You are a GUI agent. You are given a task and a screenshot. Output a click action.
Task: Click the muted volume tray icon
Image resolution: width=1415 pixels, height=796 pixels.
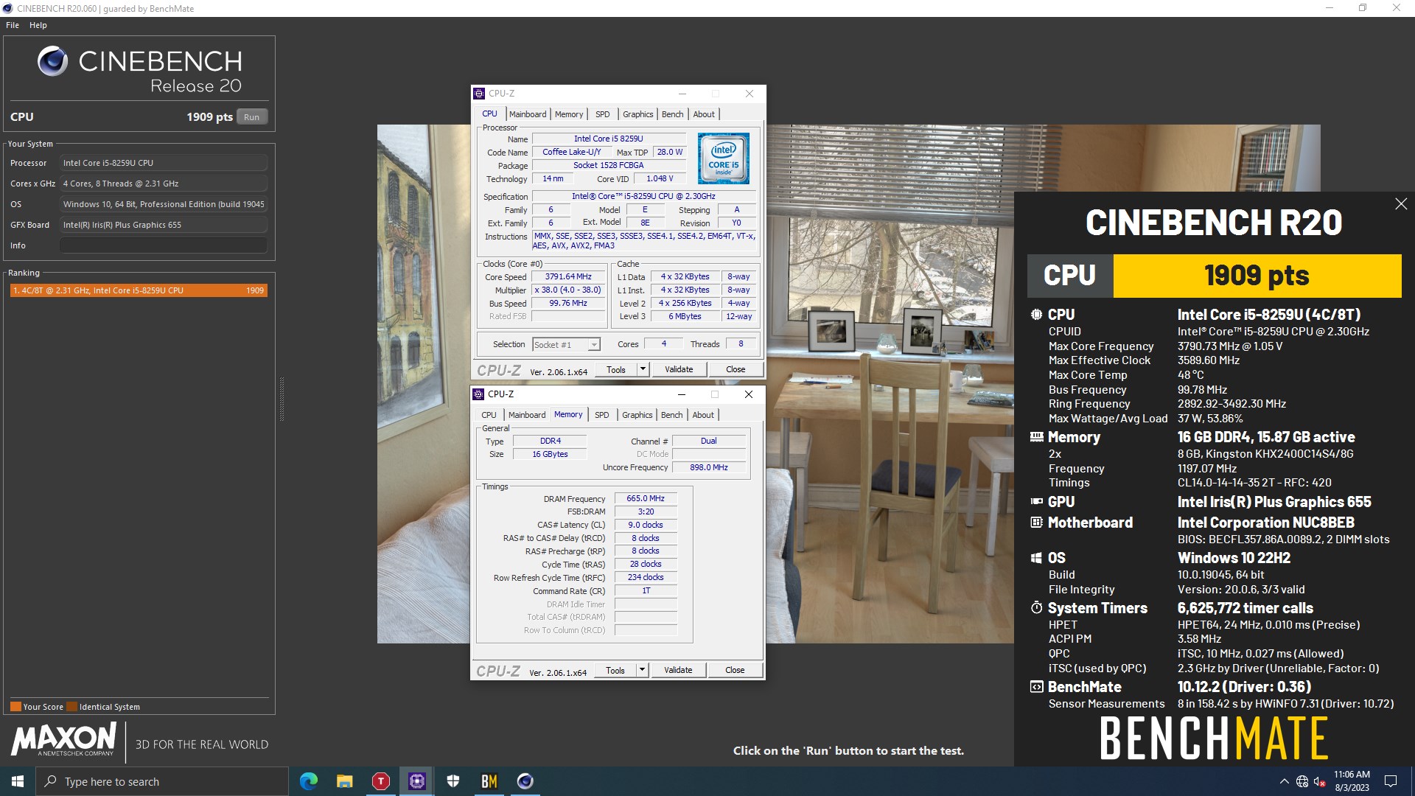1320,781
